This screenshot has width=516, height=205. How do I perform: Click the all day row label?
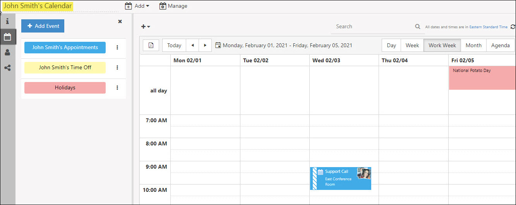[159, 91]
